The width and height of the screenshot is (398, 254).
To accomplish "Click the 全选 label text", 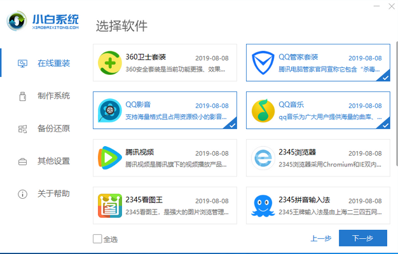I will pyautogui.click(x=111, y=239).
